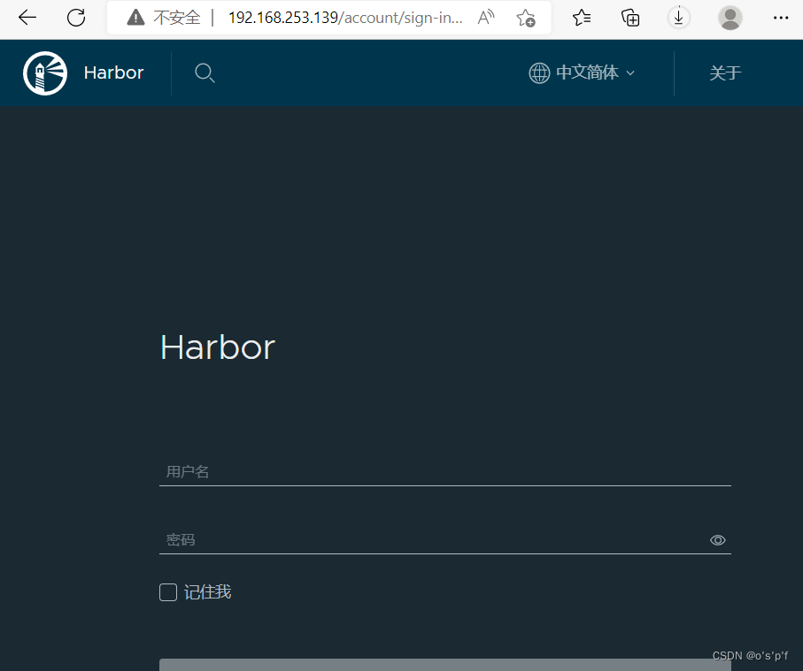The height and width of the screenshot is (671, 803).
Task: Click the login button at bottom
Action: point(445,665)
